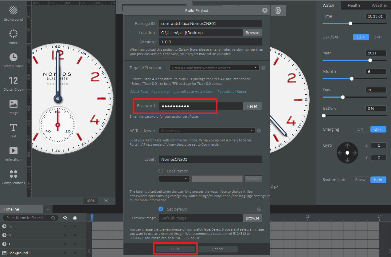Open the Must-Read Republic of Korea link
Viewport: 391px width, 257px height.
pyautogui.click(x=188, y=92)
